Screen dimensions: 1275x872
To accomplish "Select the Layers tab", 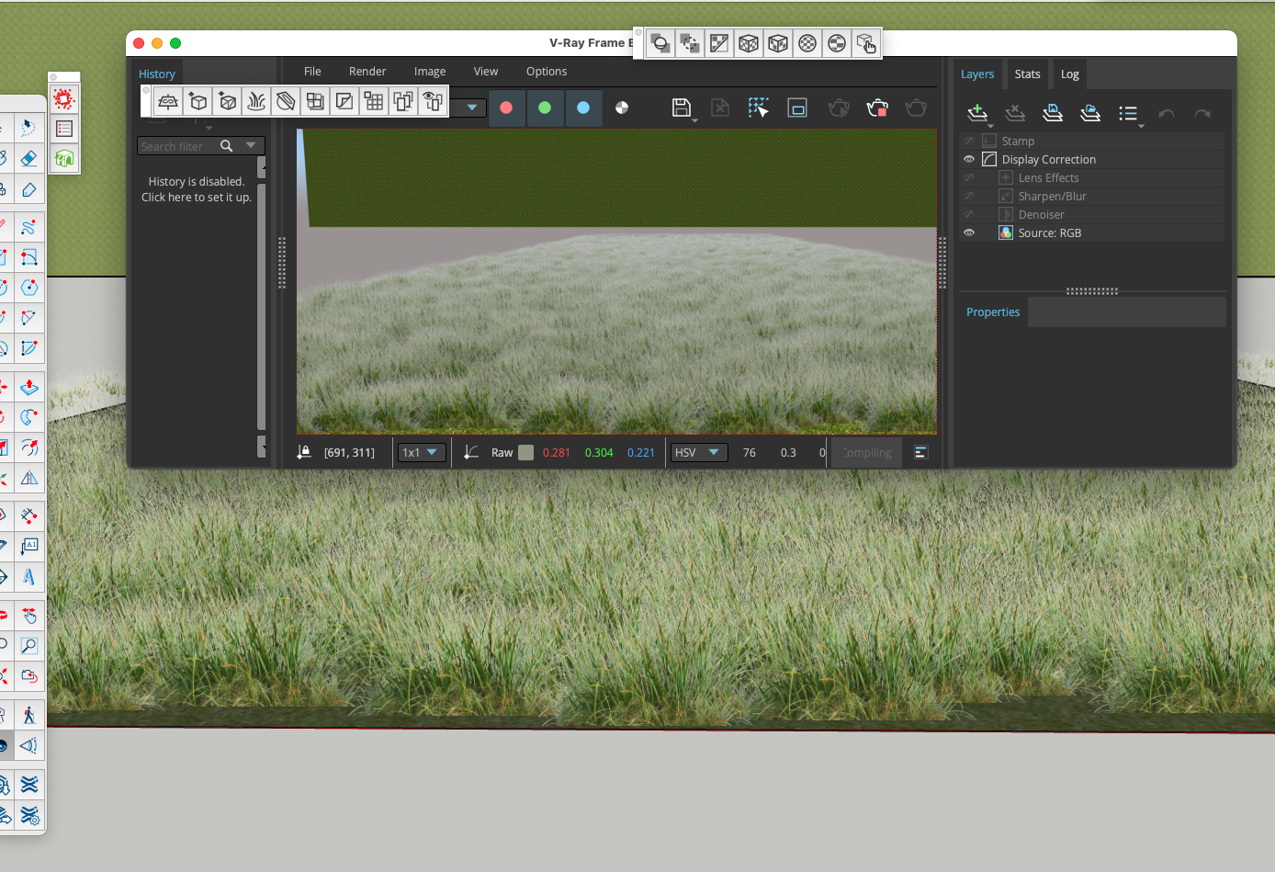I will (x=977, y=74).
